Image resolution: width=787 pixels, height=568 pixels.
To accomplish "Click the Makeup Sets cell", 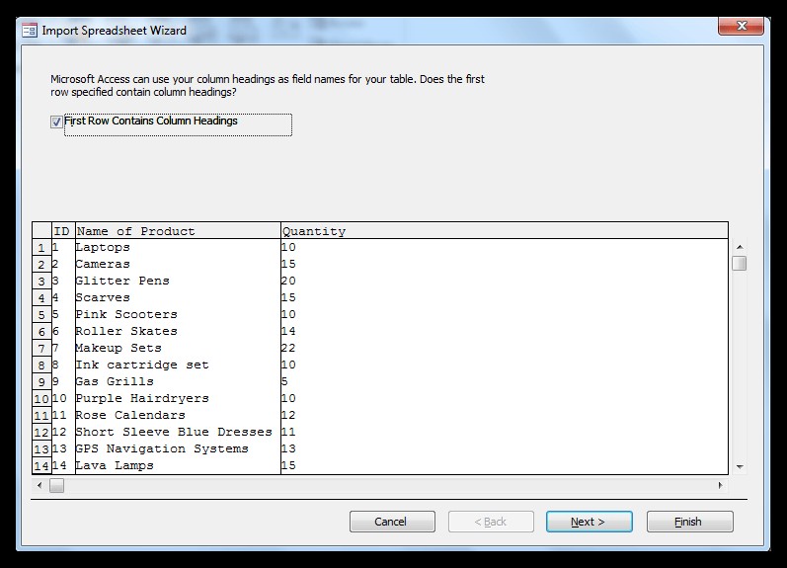I will (x=178, y=348).
